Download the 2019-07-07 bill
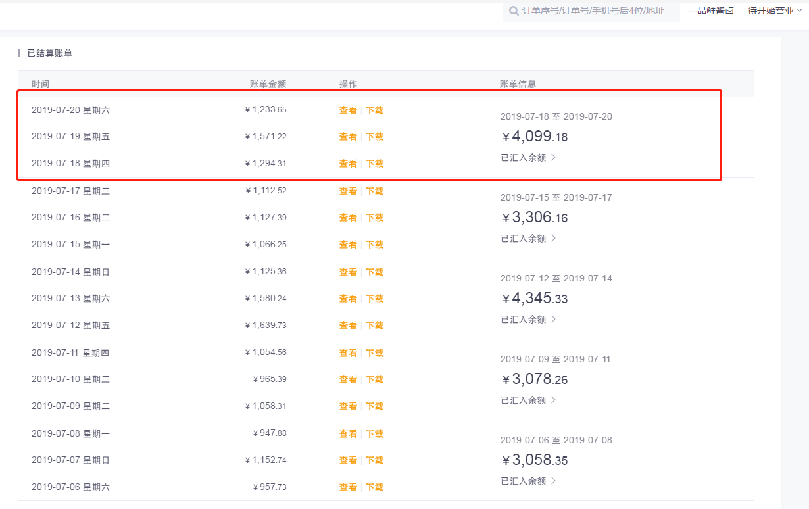The height and width of the screenshot is (509, 809). [x=375, y=460]
